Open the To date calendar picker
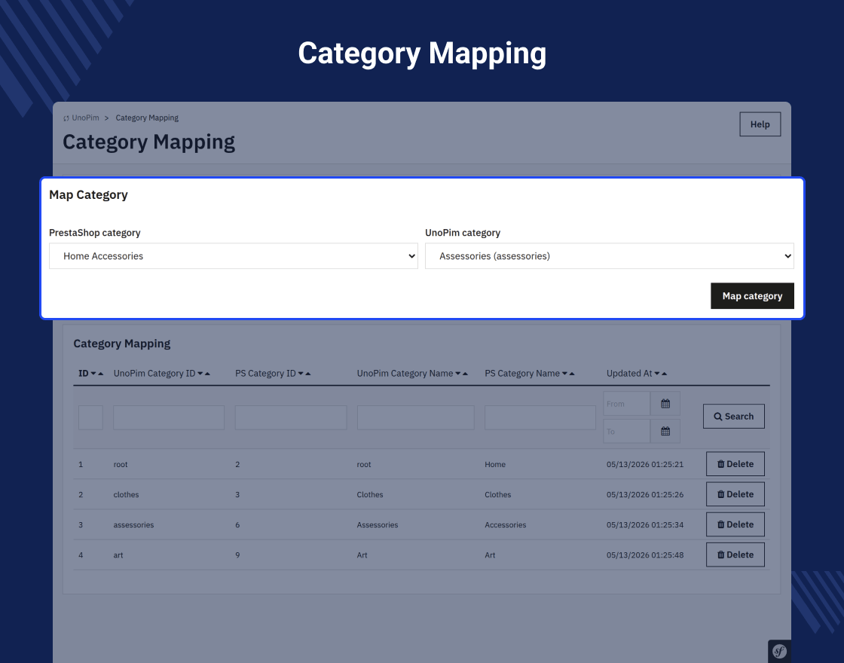The height and width of the screenshot is (663, 844). (x=665, y=431)
